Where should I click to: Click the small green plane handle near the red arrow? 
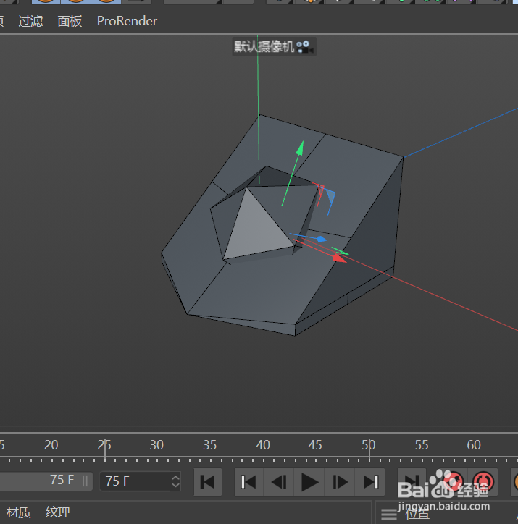coord(340,250)
